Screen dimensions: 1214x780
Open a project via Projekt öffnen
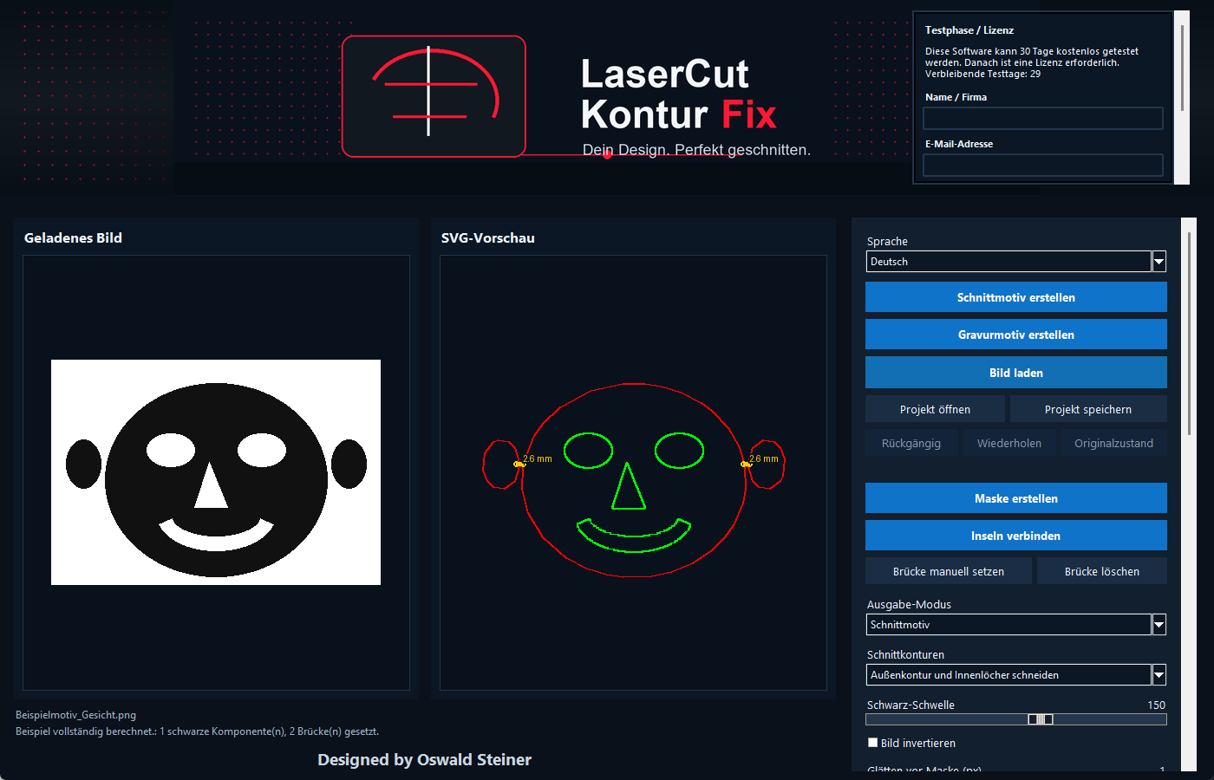(x=935, y=409)
